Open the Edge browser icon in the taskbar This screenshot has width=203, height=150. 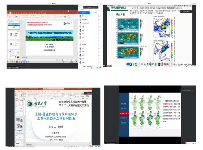[22, 62]
